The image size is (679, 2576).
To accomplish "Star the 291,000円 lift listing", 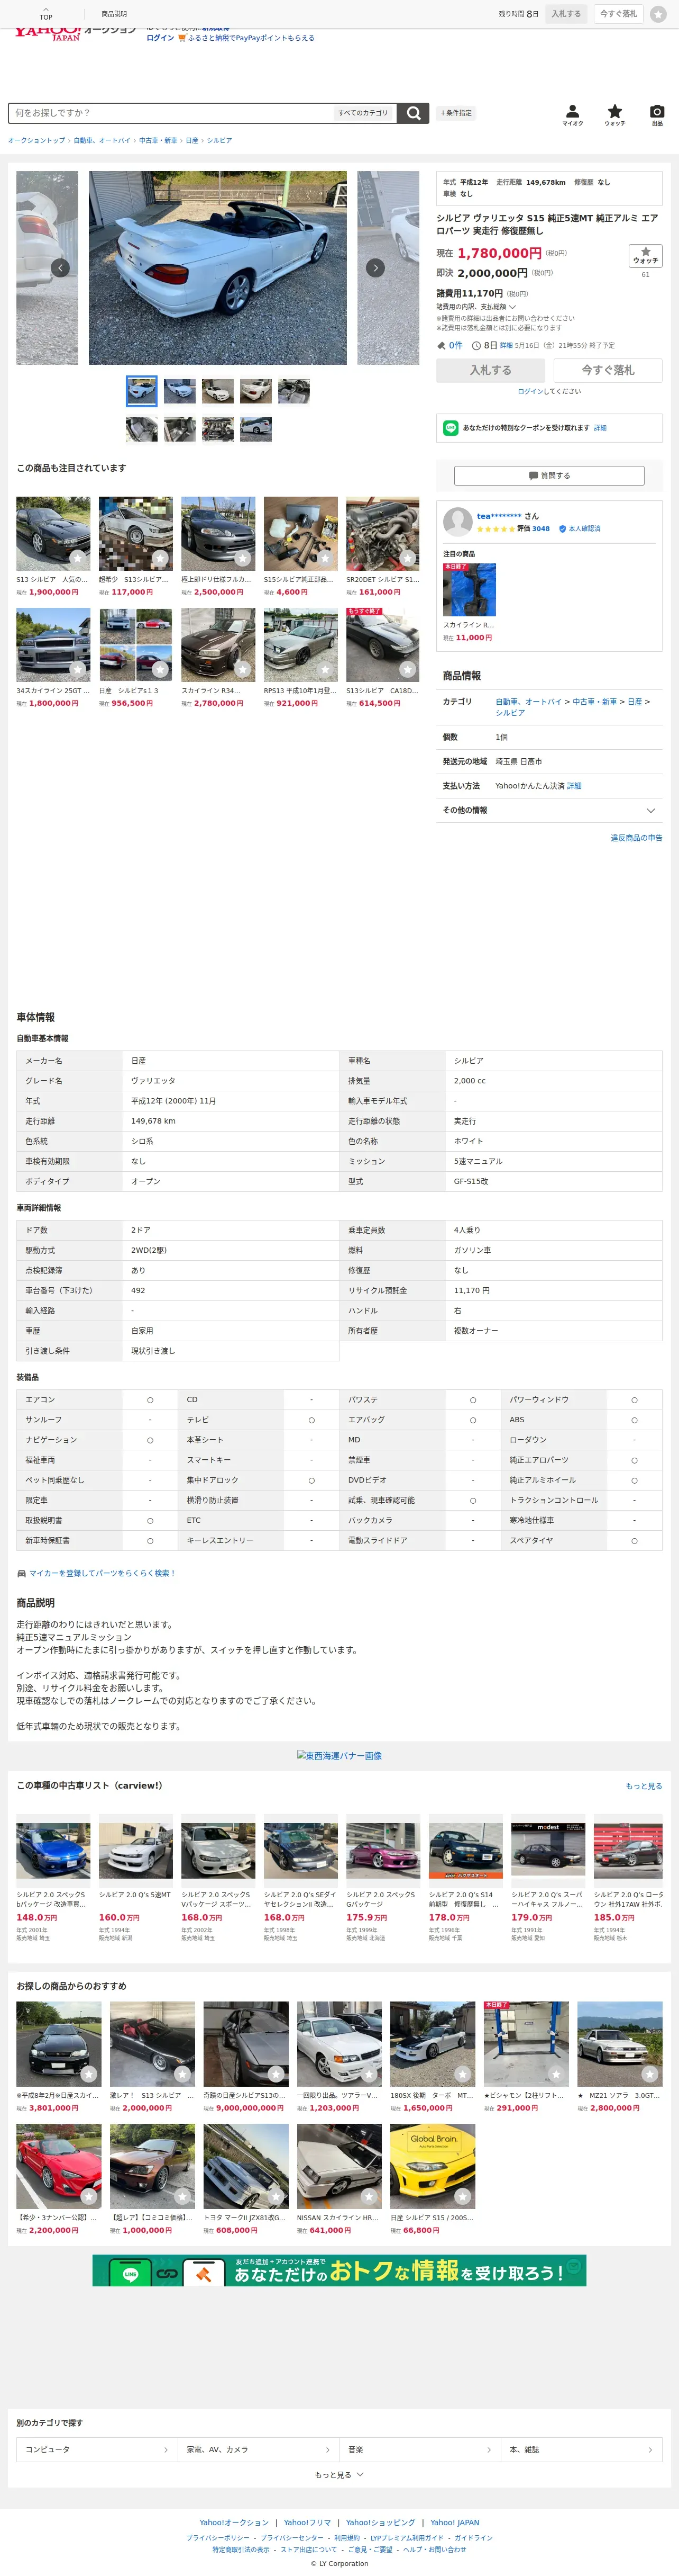I will (x=556, y=2074).
